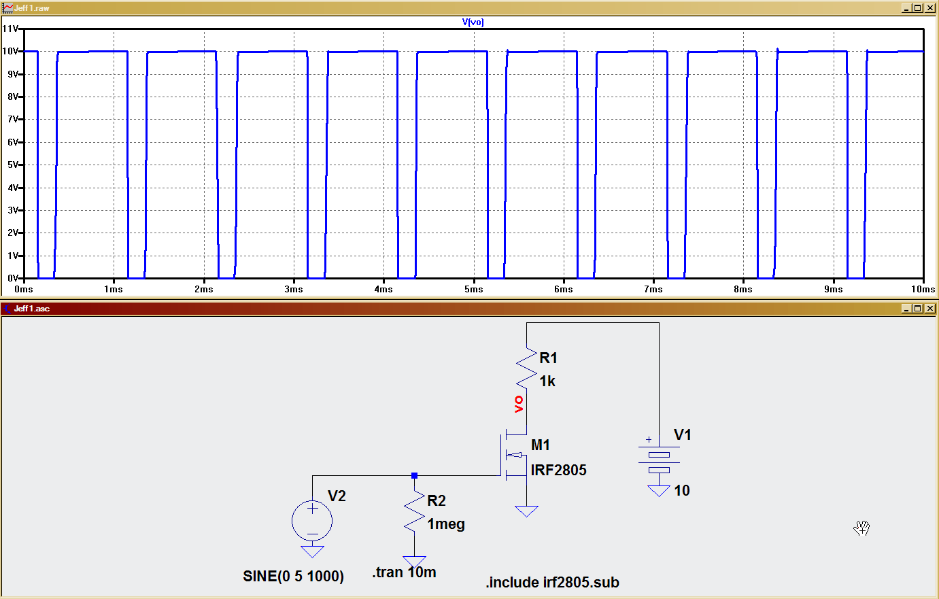Click the V2 reference label
This screenshot has width=939, height=599.
[x=337, y=496]
